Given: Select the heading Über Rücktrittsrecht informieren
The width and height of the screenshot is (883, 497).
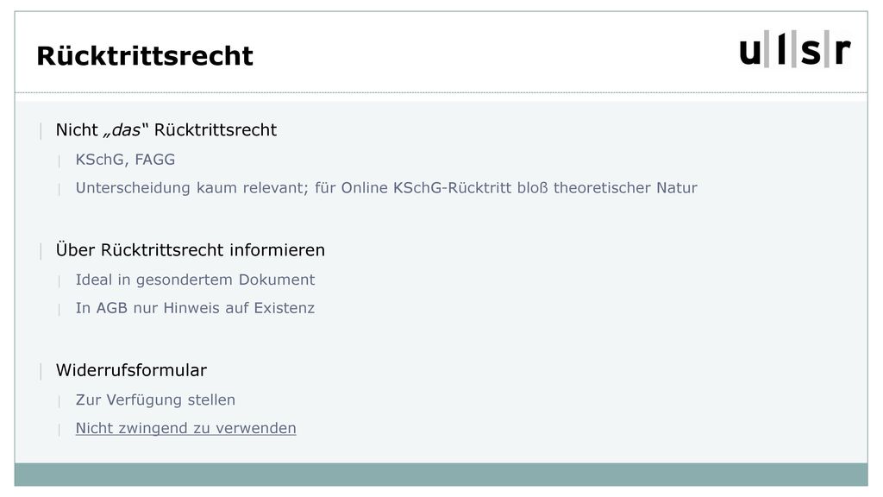Looking at the screenshot, I should coord(191,250).
